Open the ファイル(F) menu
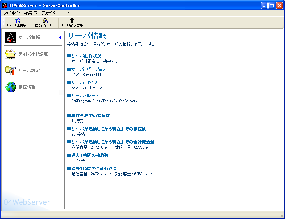Image resolution: width=285 pixels, height=219 pixels. click(12, 13)
